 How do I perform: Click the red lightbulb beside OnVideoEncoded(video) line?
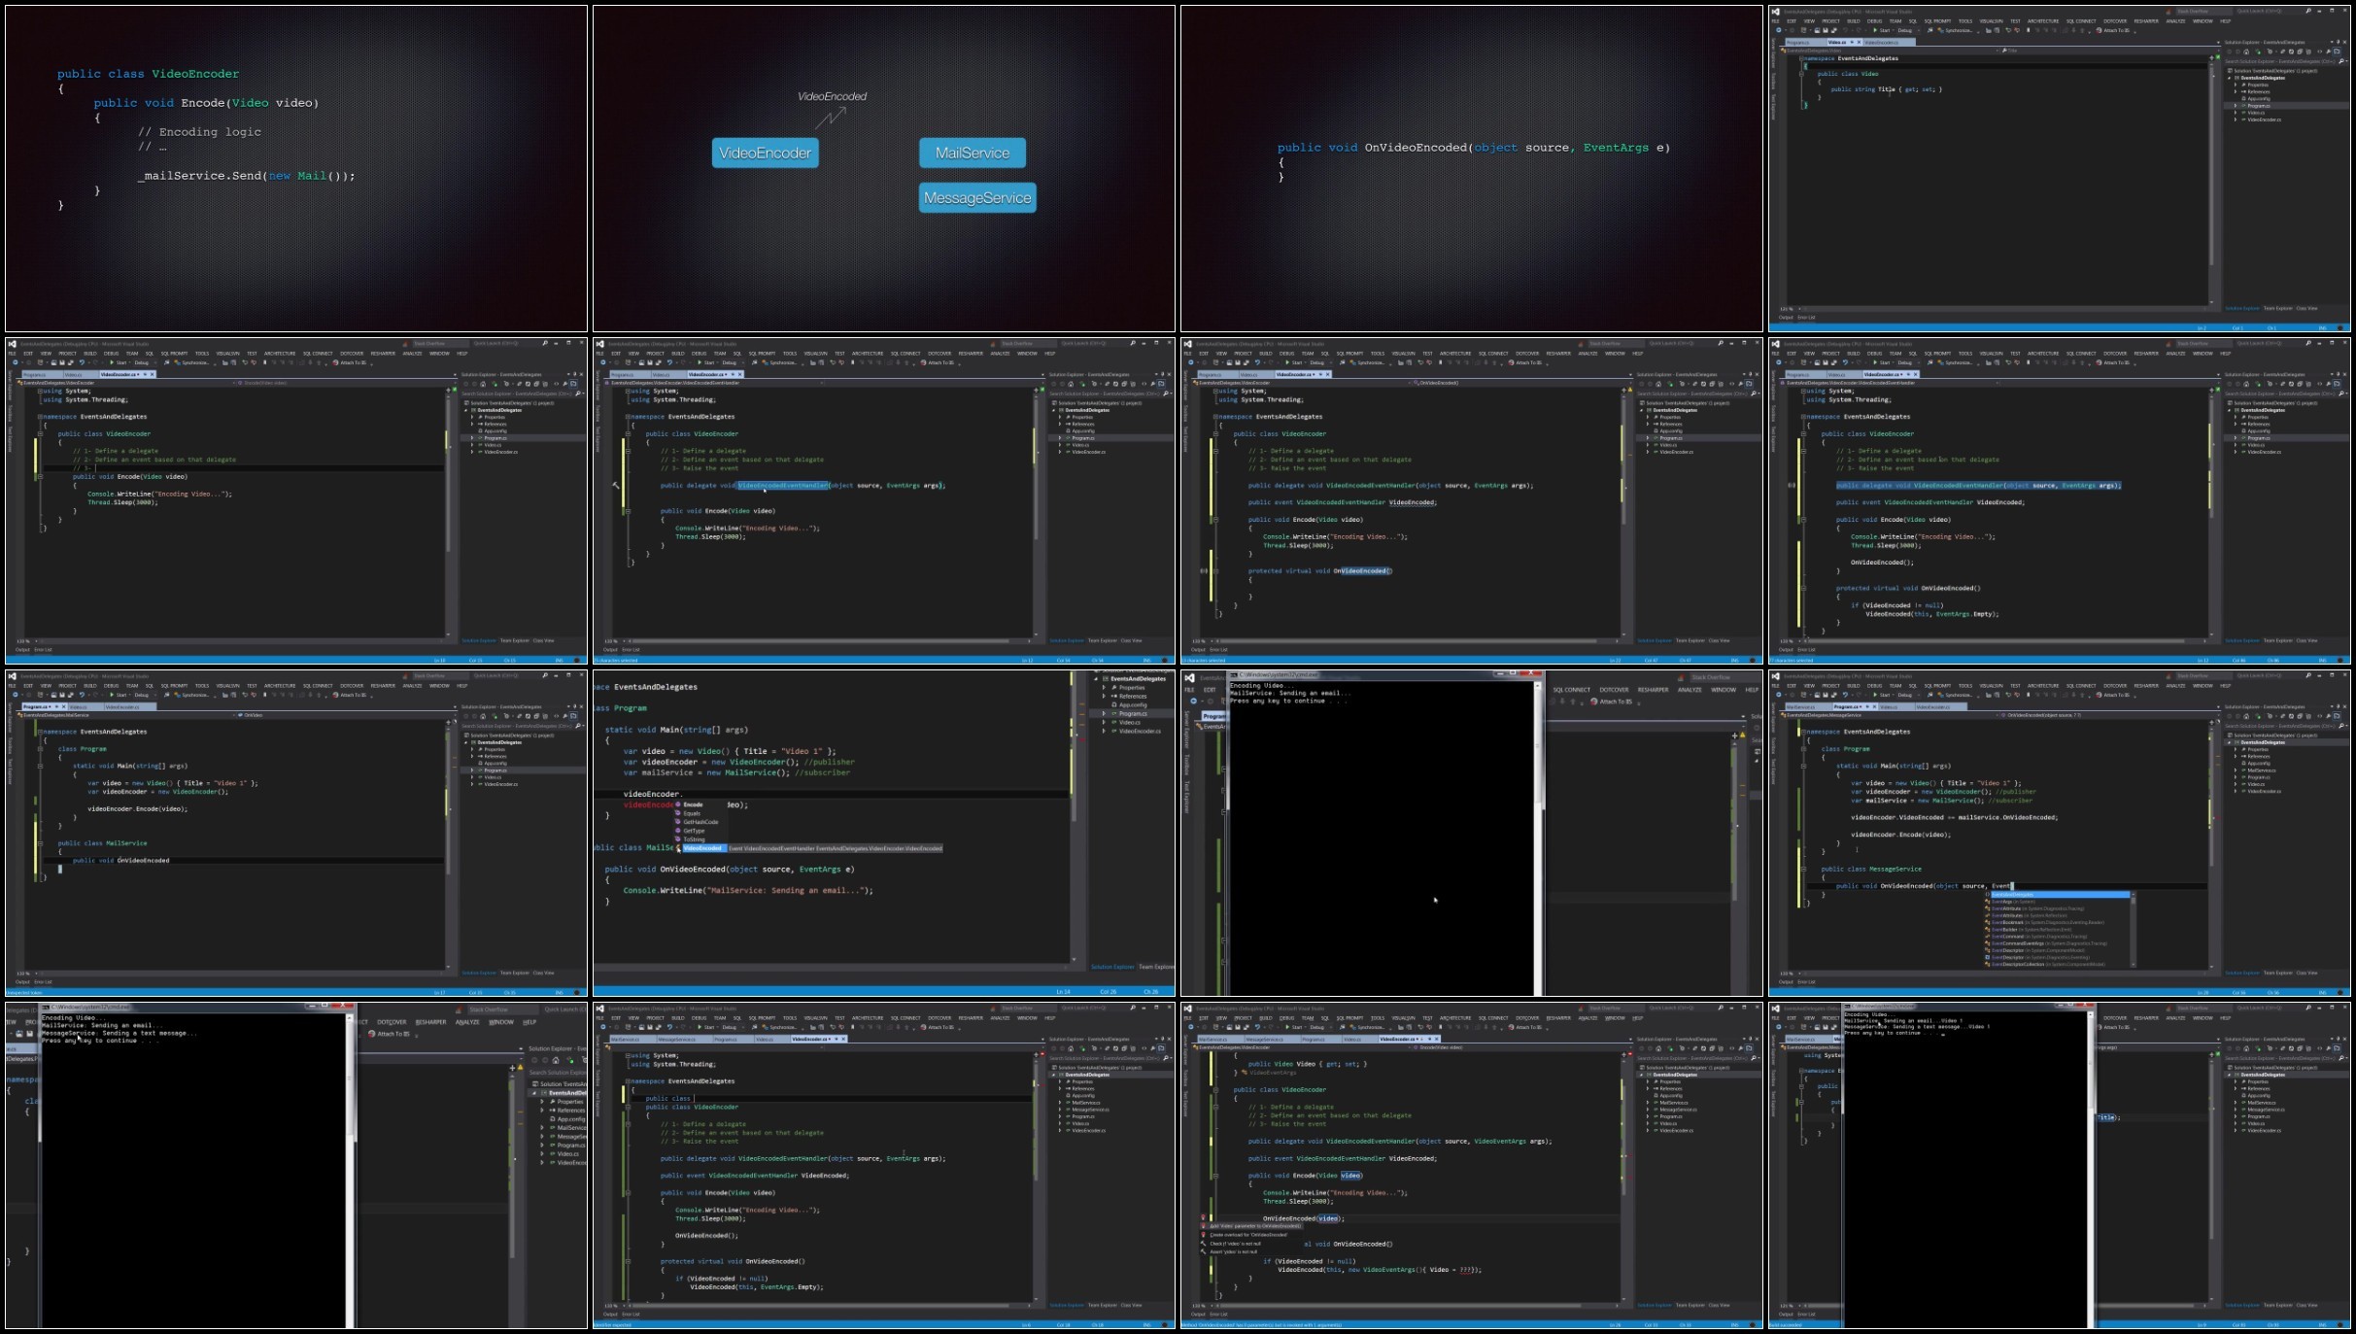[1203, 1218]
